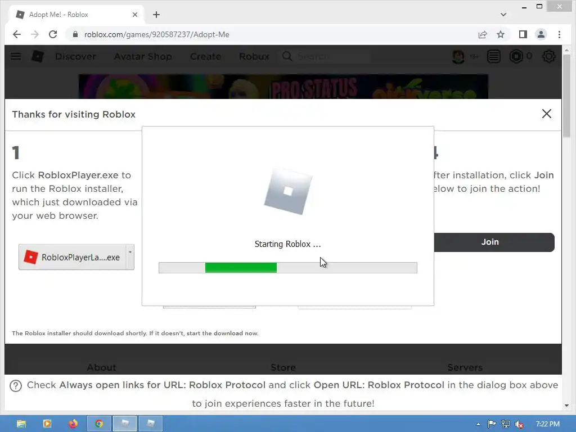576x432 pixels.
Task: Click the browser forward arrow
Action: [35, 34]
